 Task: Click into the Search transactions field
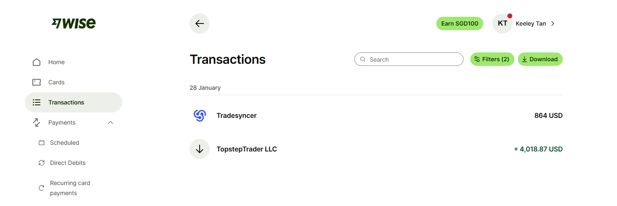[x=414, y=60]
